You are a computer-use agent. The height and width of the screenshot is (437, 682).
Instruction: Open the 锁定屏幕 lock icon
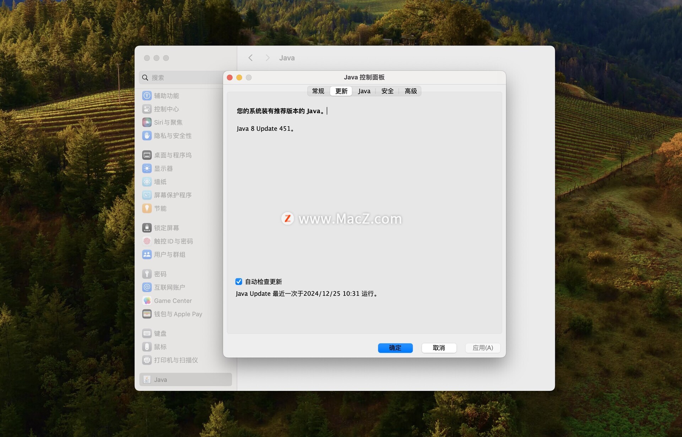coord(147,228)
